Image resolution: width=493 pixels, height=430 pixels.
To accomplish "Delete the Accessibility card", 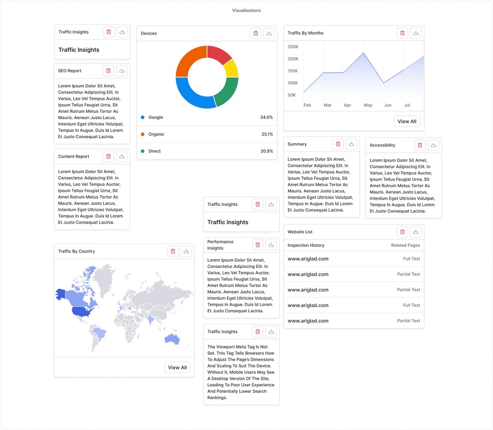I will click(419, 145).
